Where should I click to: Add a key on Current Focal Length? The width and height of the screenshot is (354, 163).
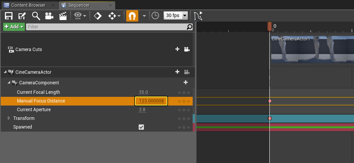(x=184, y=93)
